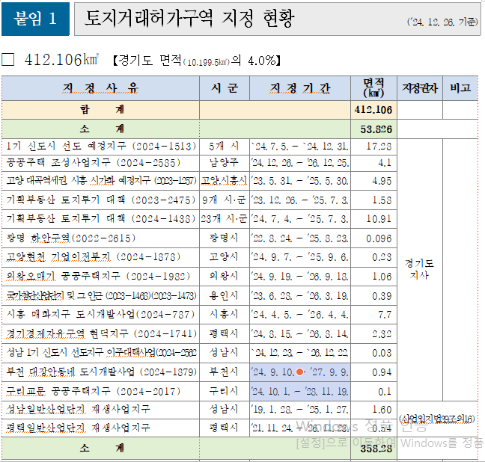
Task: Click the '남양주' cell
Action: coord(225,163)
